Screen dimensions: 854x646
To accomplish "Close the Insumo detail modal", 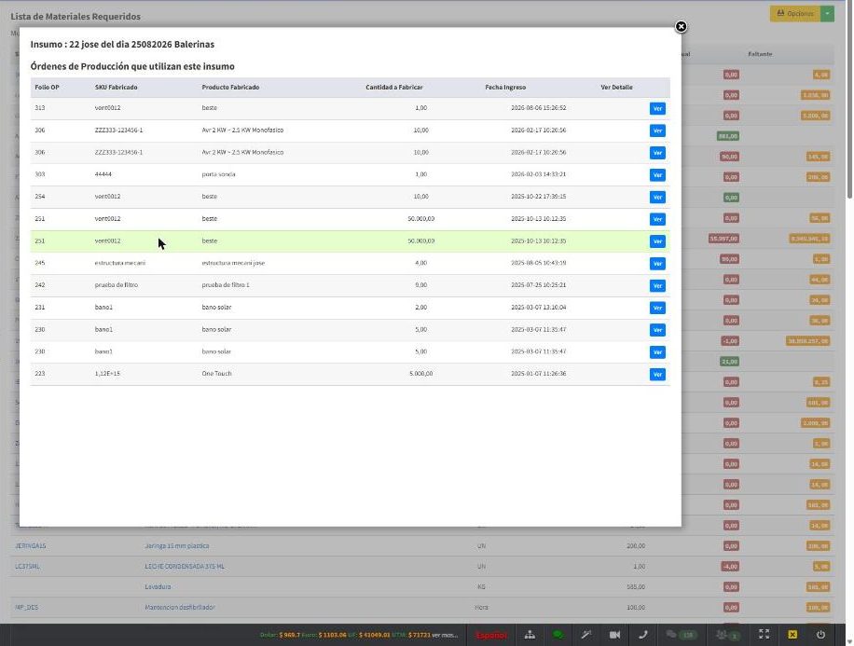I will click(681, 27).
